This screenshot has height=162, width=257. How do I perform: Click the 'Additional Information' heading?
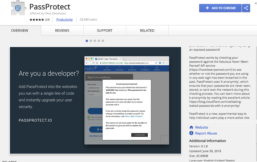(x=208, y=141)
